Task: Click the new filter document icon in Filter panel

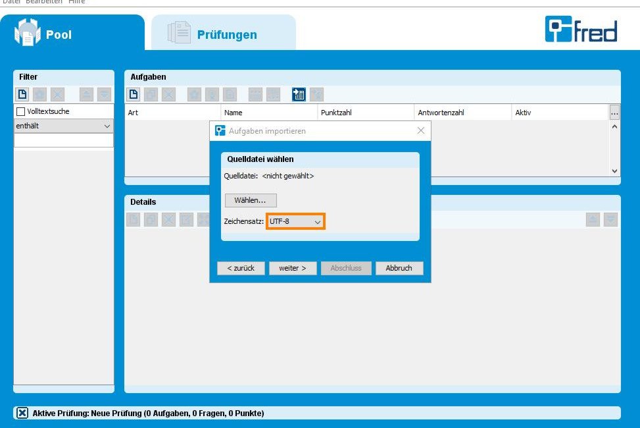Action: pyautogui.click(x=22, y=94)
